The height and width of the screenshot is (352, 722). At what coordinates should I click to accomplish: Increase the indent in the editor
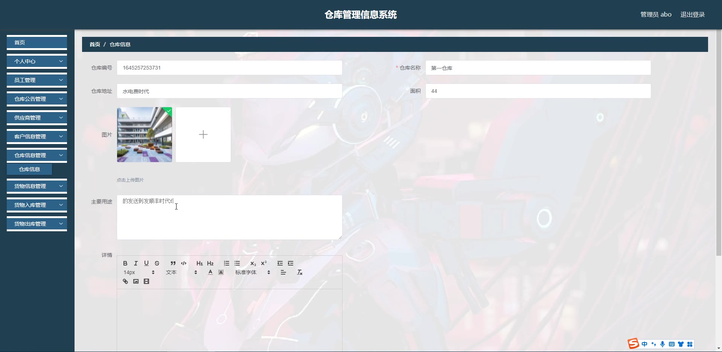291,263
